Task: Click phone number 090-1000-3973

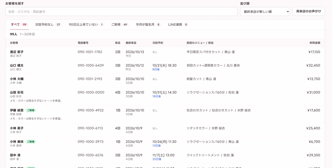Action: (x=91, y=142)
